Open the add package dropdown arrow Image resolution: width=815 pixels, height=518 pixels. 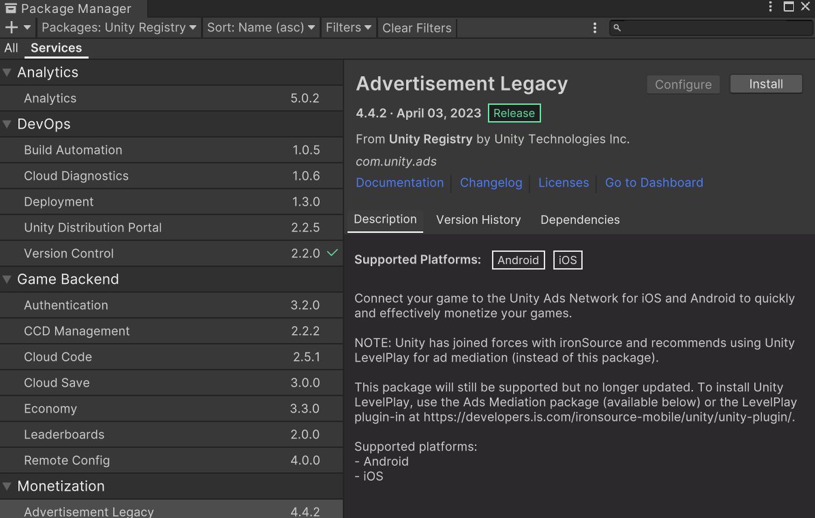[x=27, y=27]
